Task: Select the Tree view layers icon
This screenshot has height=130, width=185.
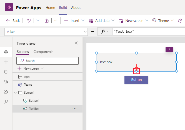Action: 6,52
